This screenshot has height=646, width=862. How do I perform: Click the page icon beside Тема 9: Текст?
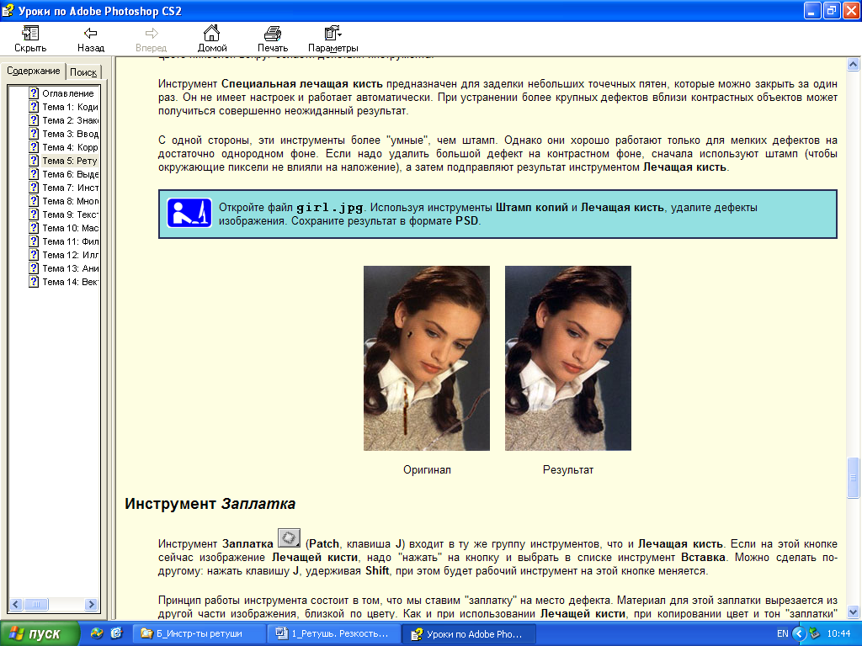[x=34, y=214]
